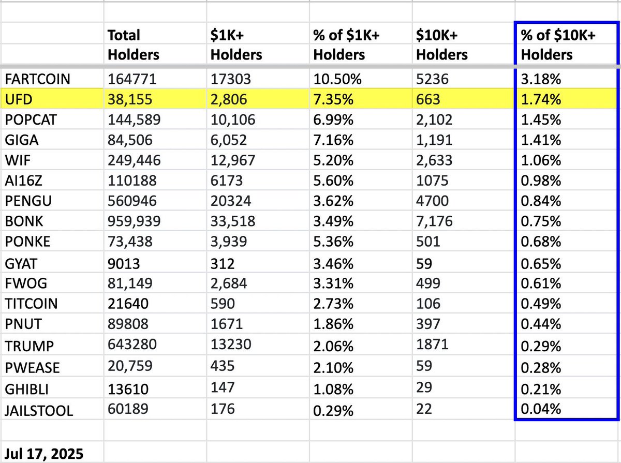Select the PONKE name cell

(52, 242)
